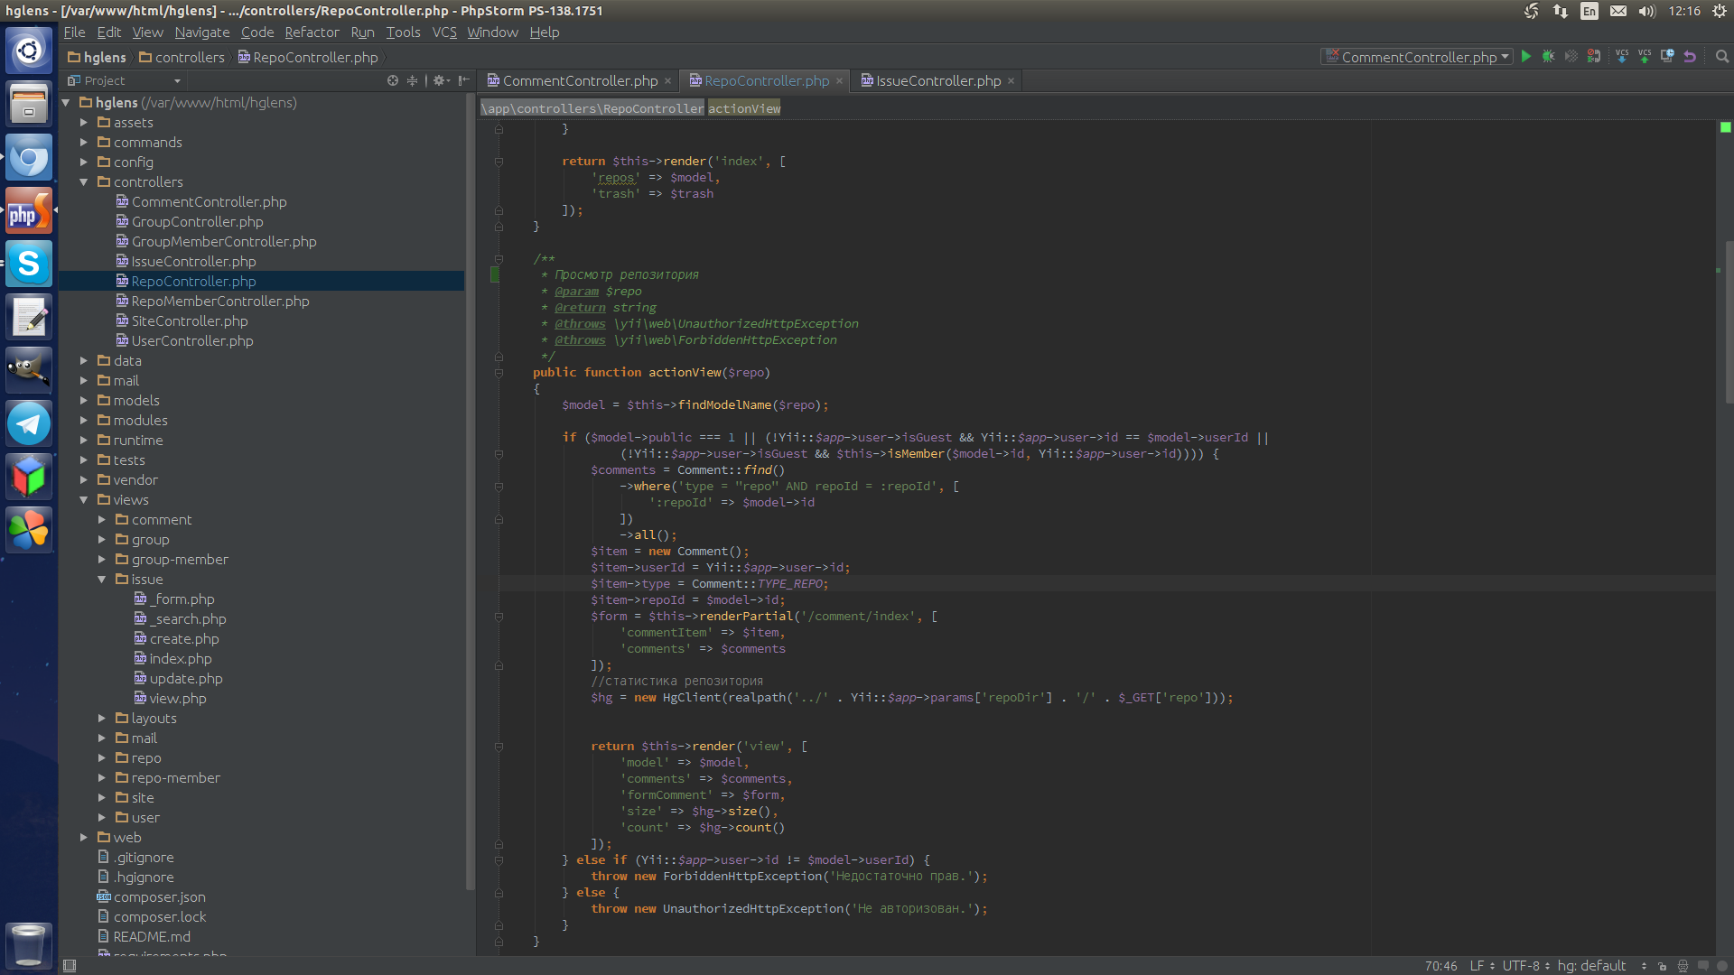Collapse the views folder
This screenshot has height=975, width=1734.
(84, 500)
